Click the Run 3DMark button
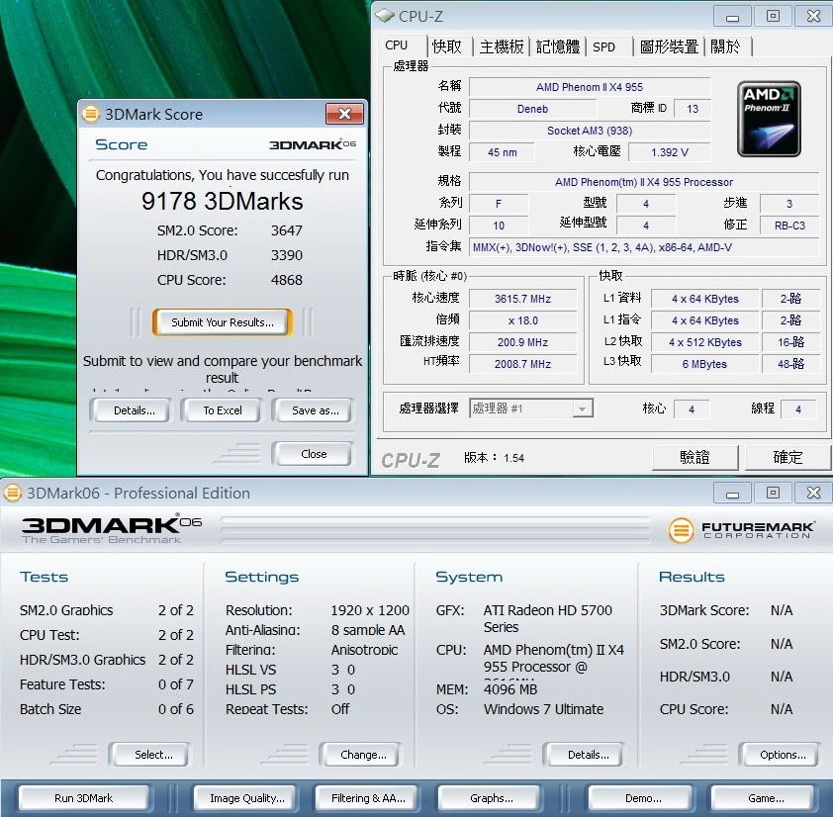833x817 pixels. (83, 798)
